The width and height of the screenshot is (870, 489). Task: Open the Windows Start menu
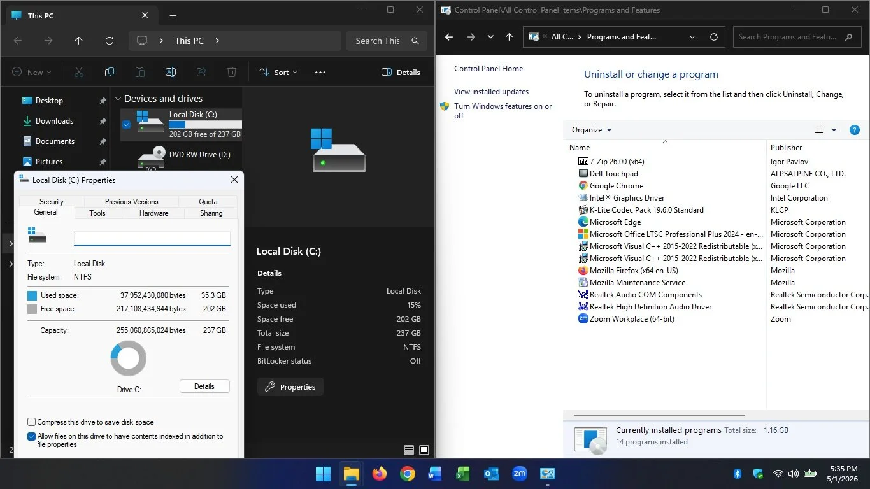click(324, 474)
